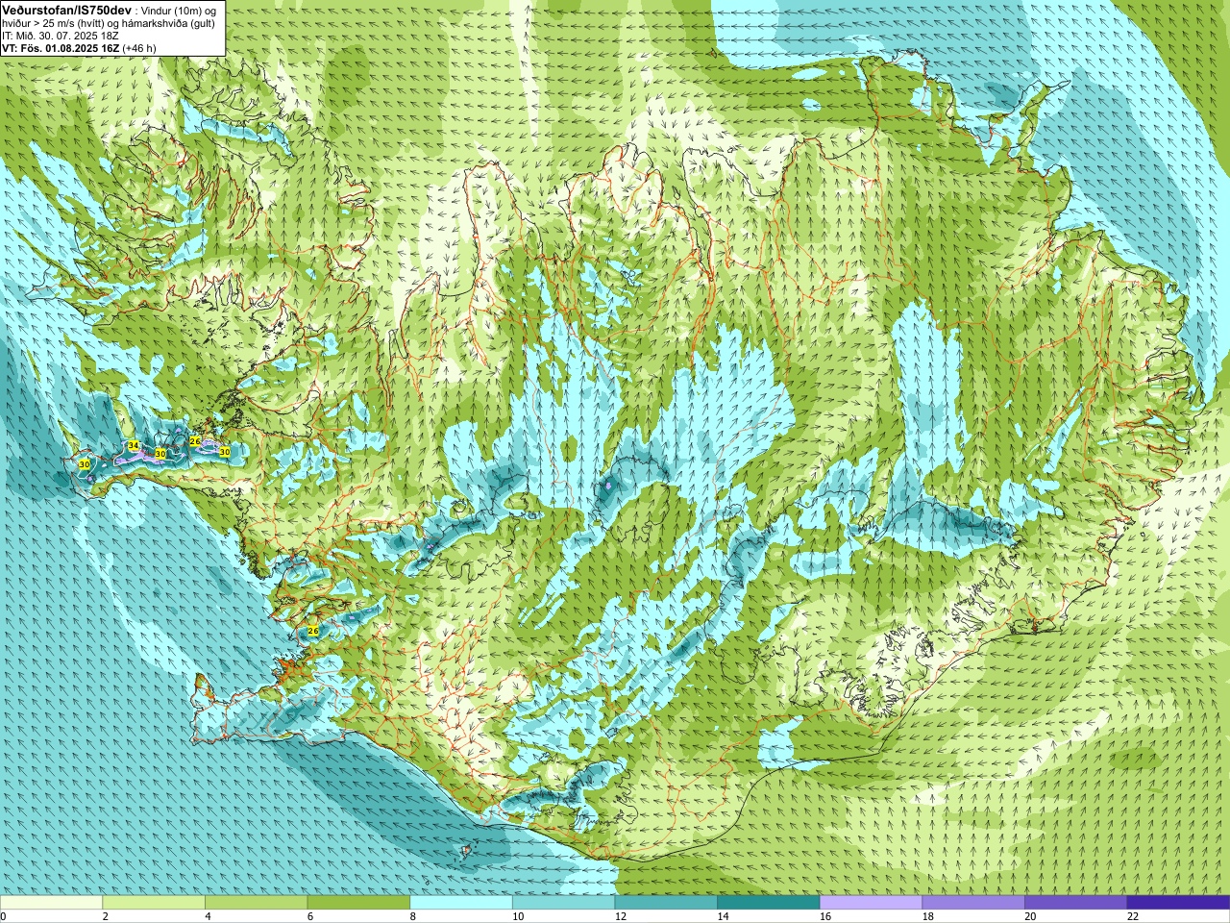This screenshot has height=923, width=1230.
Task: Click the '8' label on the wind scale
Action: pos(413,916)
